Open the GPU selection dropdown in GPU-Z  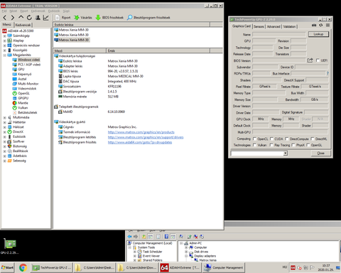click(x=286, y=154)
